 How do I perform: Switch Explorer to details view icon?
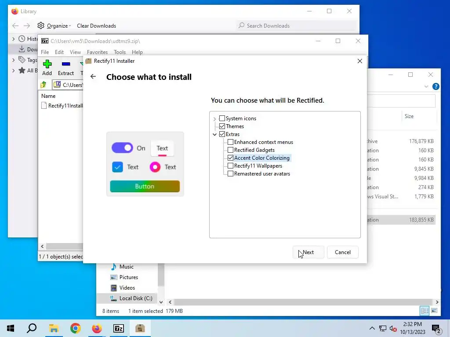click(x=425, y=311)
